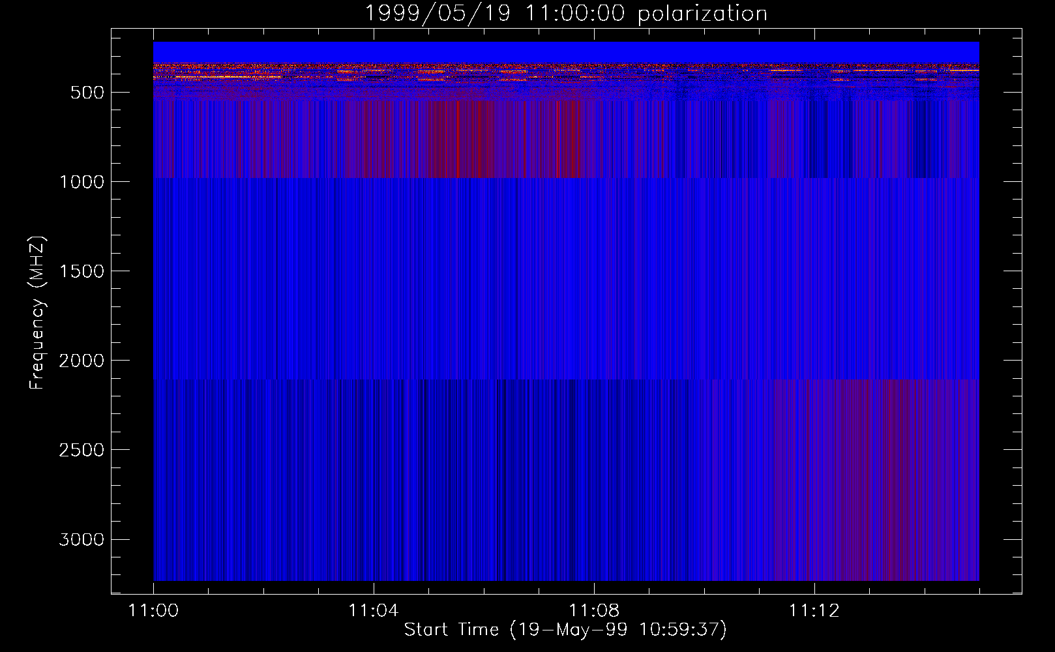
Task: Click the 2500 frequency tick label
Action: pos(82,450)
